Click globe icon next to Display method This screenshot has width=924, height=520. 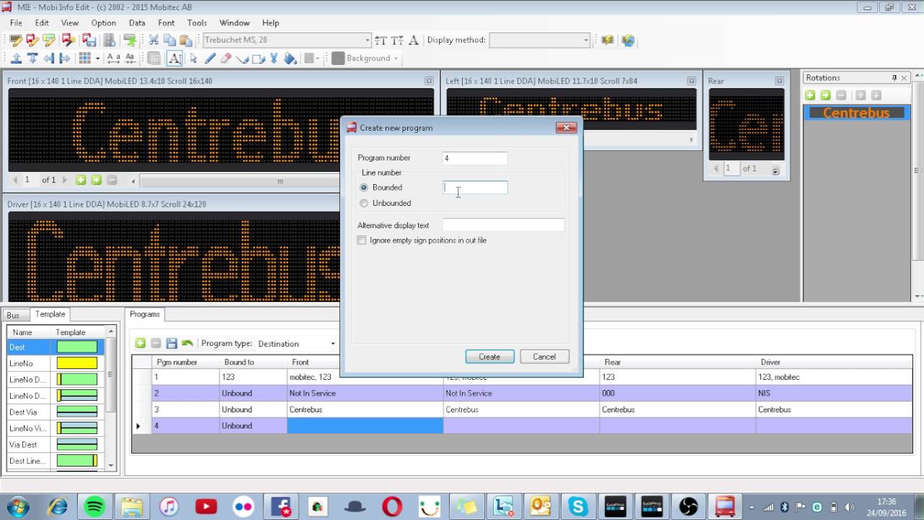click(628, 40)
